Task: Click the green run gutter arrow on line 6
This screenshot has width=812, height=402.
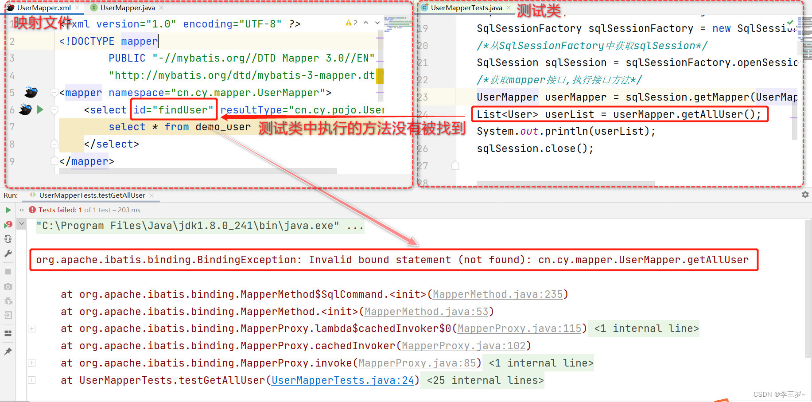Action: click(x=40, y=109)
